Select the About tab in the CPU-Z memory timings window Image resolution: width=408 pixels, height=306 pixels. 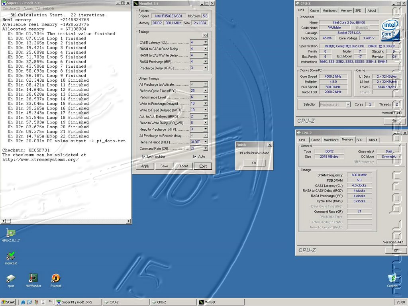point(373,140)
